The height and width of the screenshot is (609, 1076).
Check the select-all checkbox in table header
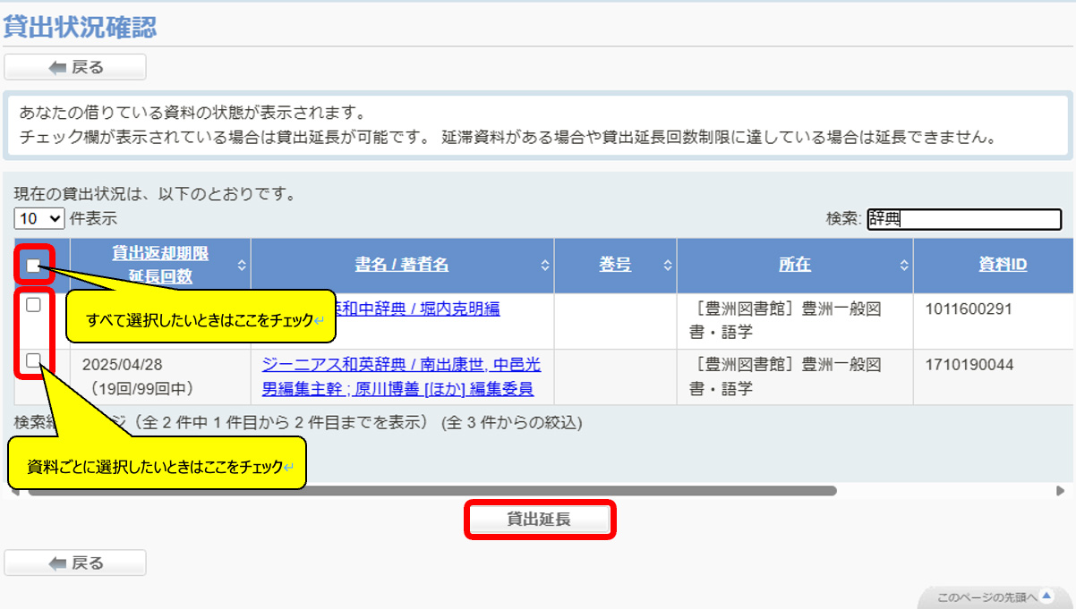point(33,265)
